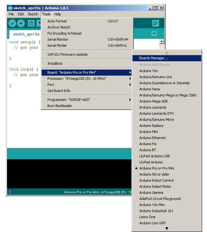Expand the Port submenu
The width and height of the screenshot is (207, 232).
[87, 85]
